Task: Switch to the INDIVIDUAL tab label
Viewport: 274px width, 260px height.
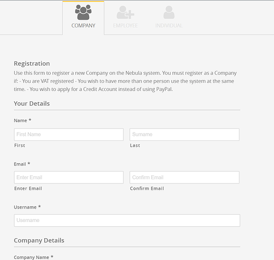Action: pyautogui.click(x=169, y=25)
